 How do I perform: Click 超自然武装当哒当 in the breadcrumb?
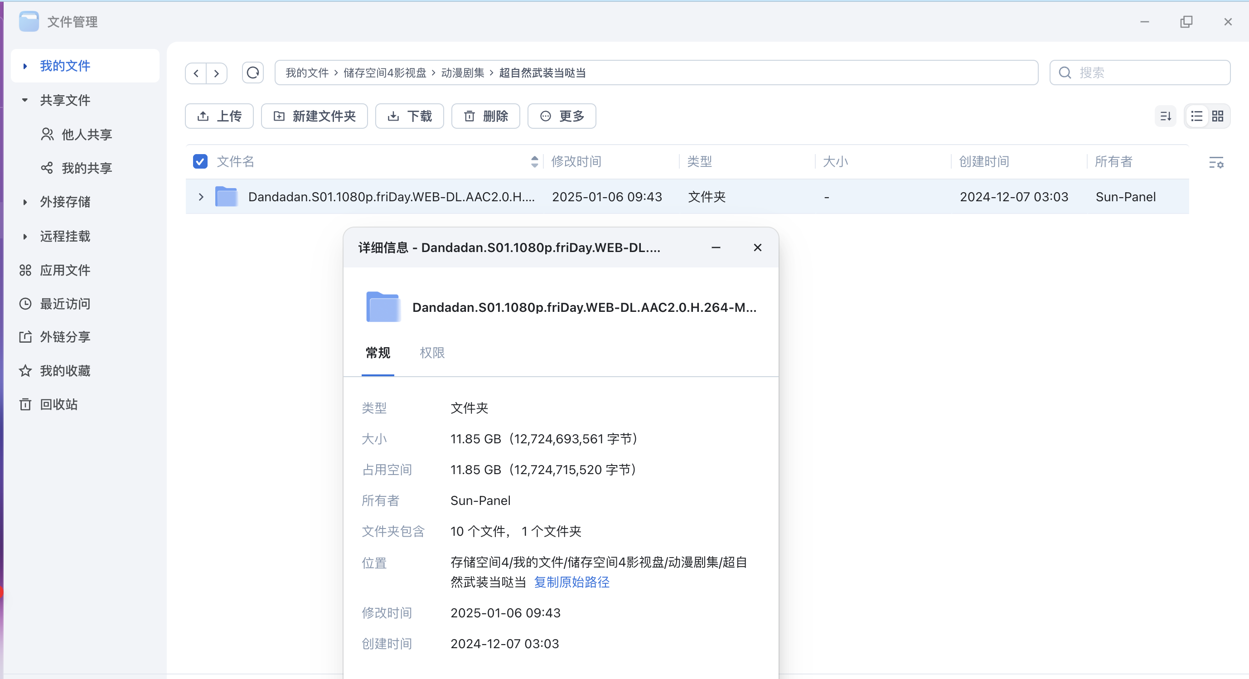(x=542, y=73)
